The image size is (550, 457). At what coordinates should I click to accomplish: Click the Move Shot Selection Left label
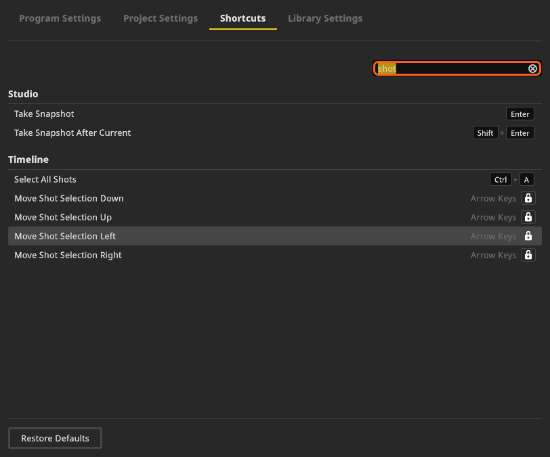click(65, 236)
